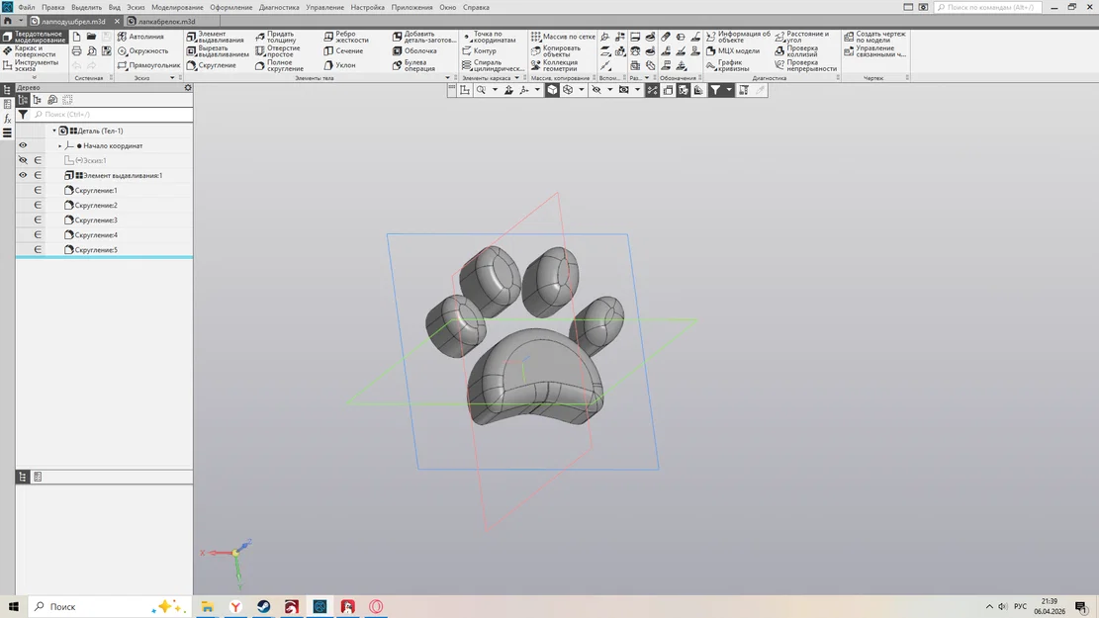Viewport: 1099px width, 618px height.
Task: Select the Уклон draft tool
Action: pyautogui.click(x=339, y=65)
